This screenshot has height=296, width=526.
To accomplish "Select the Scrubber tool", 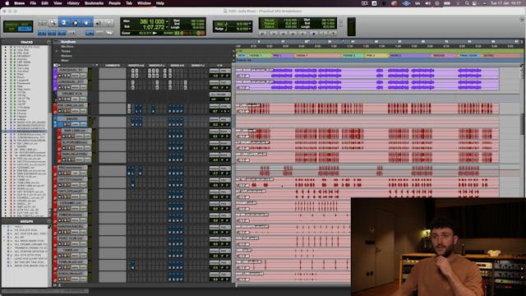I will coord(99,23).
